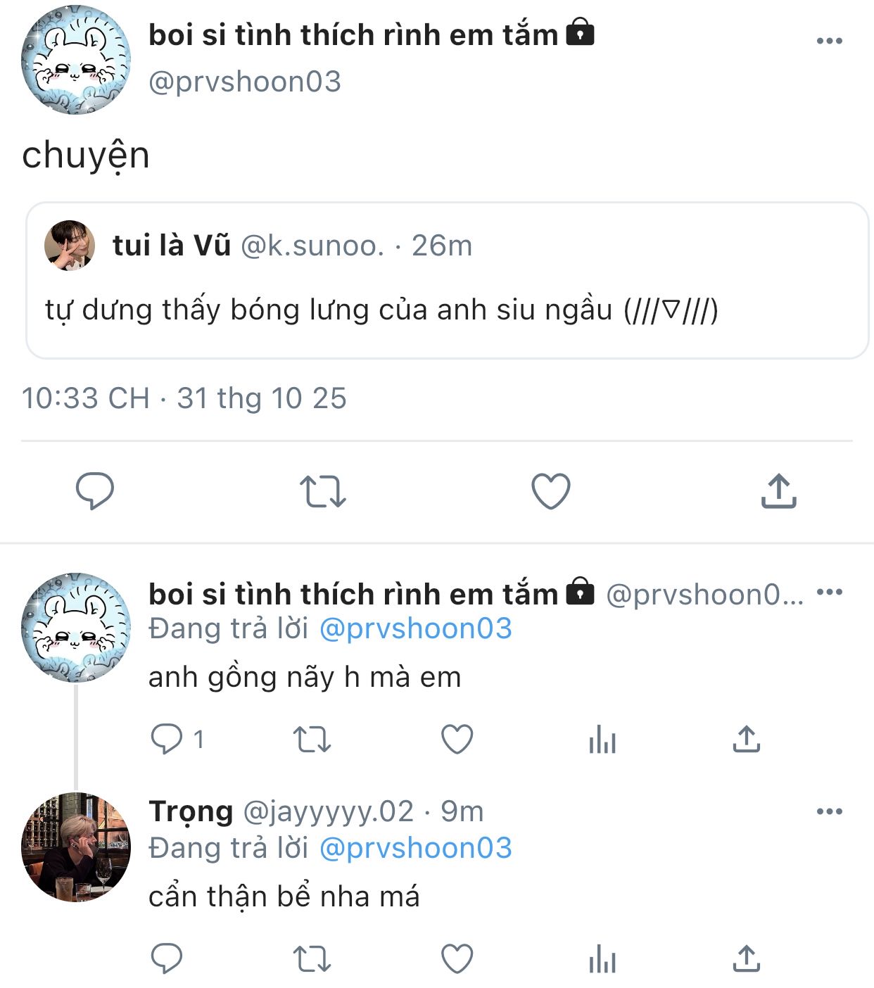Like the main "chuyện" tweet
Screen dimensions: 874x988
(550, 491)
